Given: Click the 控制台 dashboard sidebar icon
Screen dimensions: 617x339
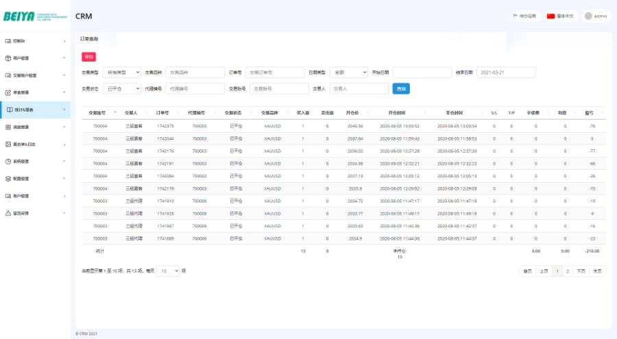Looking at the screenshot, I should pyautogui.click(x=8, y=41).
